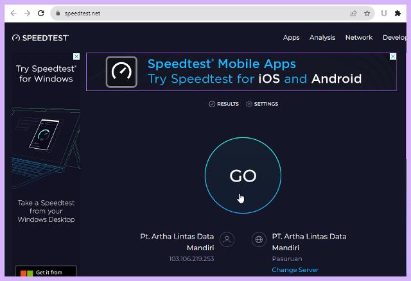Image resolution: width=411 pixels, height=281 pixels.
Task: Open RESULTS
Action: [x=224, y=104]
